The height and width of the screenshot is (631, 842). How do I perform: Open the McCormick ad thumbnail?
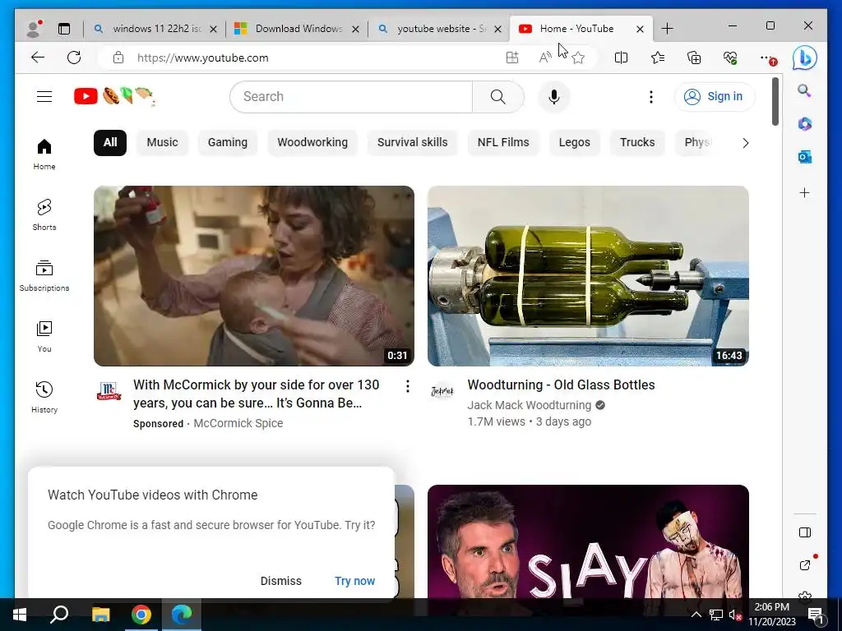point(254,276)
